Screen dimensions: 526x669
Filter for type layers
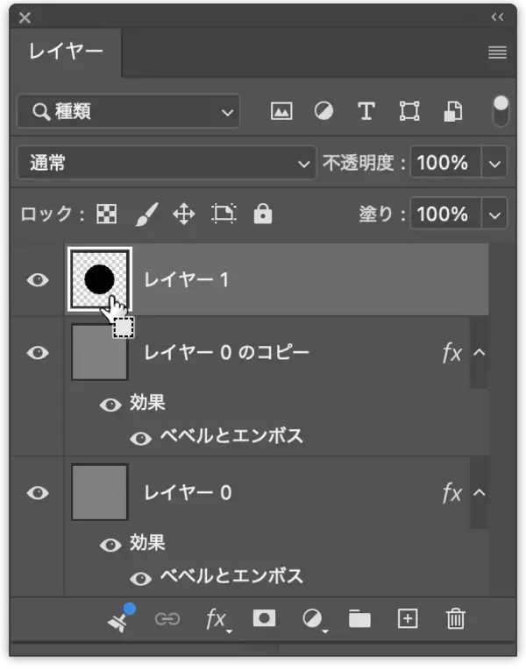[366, 112]
